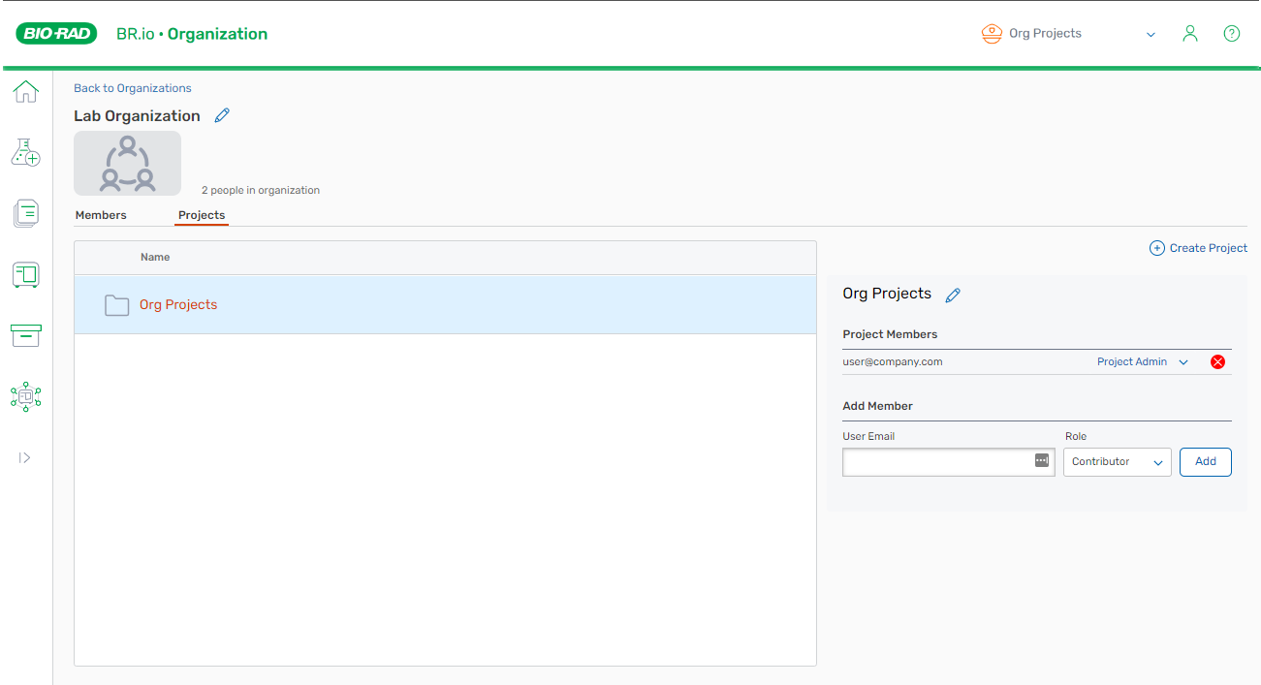Click into the User Email field

[935, 462]
